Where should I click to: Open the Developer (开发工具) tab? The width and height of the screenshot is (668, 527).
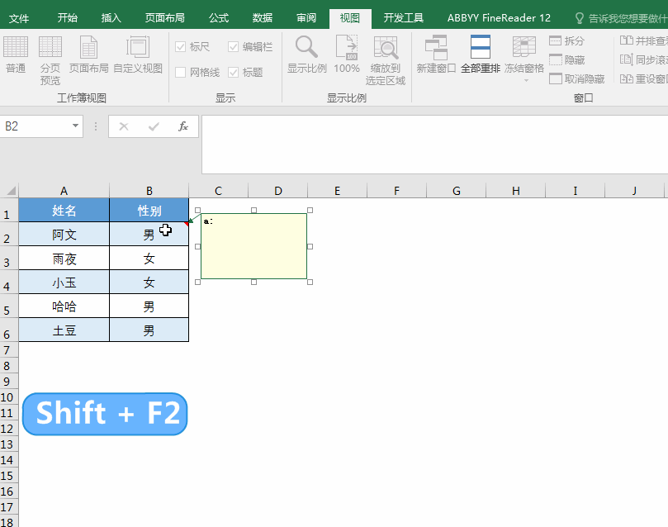point(404,18)
